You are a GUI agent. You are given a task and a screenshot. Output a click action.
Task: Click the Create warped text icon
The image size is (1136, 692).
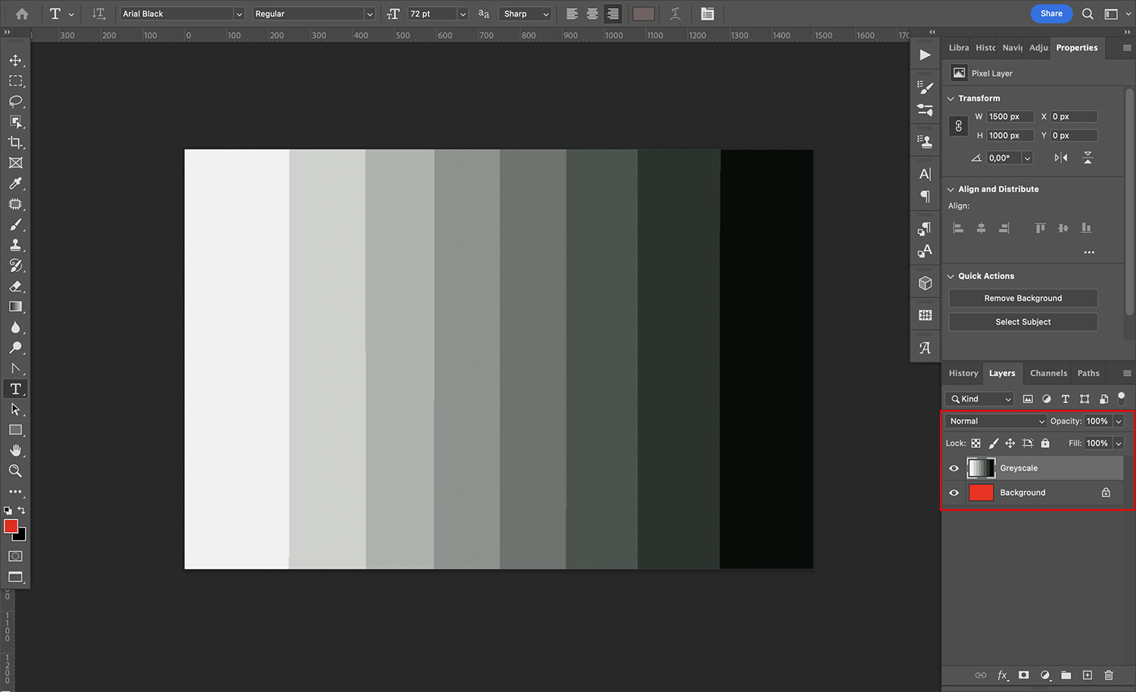pos(675,14)
